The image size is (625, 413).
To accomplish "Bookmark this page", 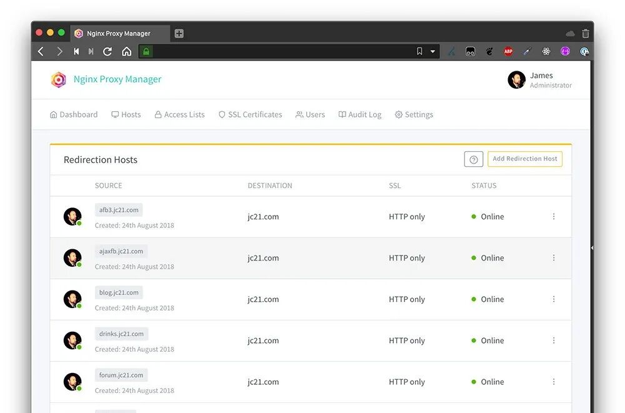I will [x=419, y=51].
